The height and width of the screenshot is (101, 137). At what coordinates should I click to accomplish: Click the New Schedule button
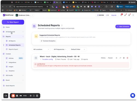pos(123,27)
